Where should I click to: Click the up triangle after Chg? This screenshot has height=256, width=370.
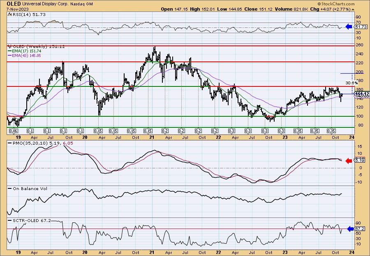click(353, 9)
